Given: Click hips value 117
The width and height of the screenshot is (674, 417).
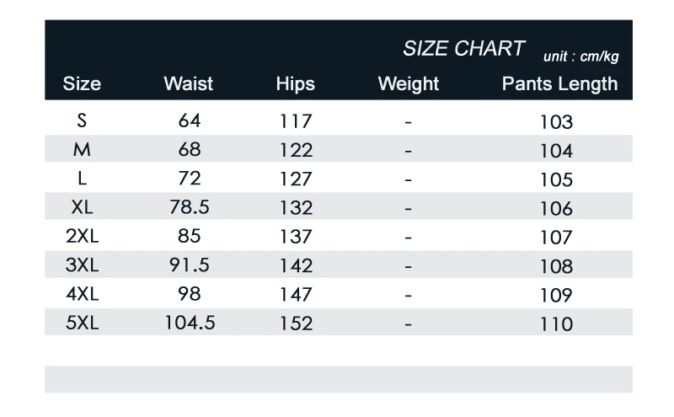Looking at the screenshot, I should (x=296, y=121).
